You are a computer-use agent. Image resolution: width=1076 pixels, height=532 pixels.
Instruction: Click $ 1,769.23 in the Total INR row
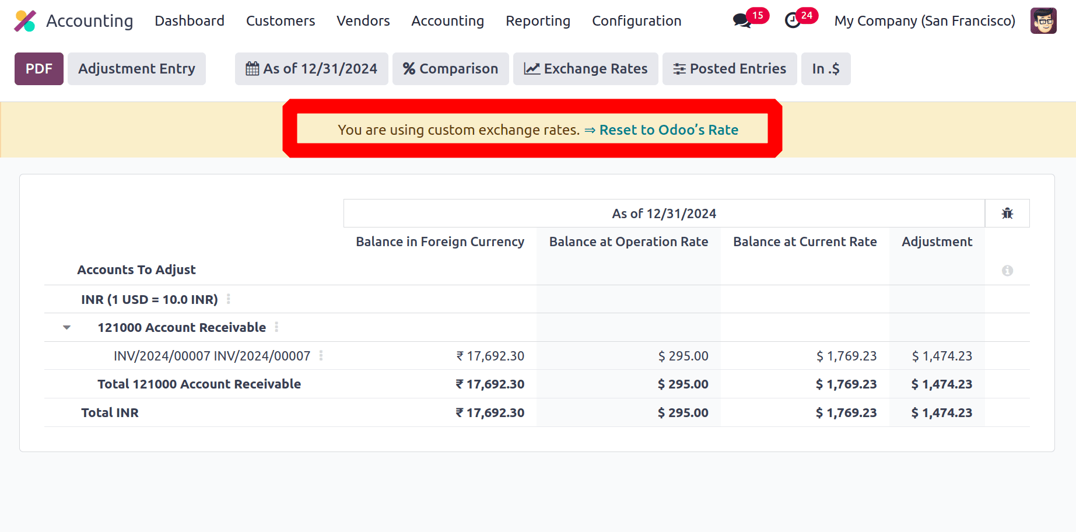tap(846, 412)
